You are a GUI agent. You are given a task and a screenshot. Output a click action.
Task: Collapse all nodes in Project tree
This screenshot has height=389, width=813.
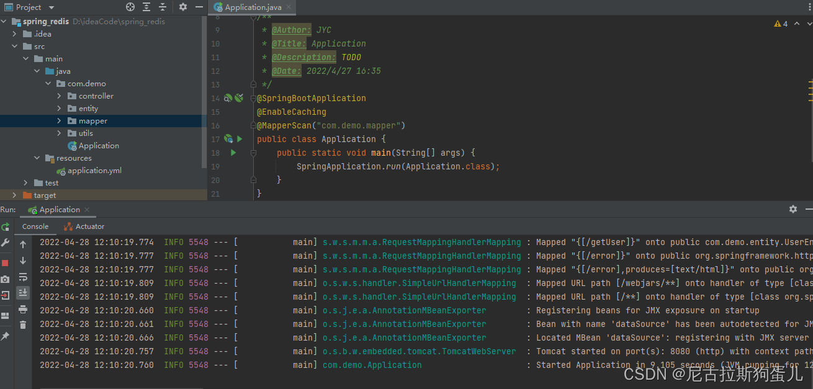[x=163, y=7]
